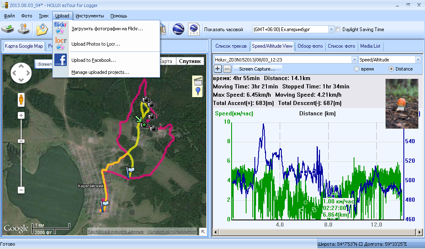Choose Загрузить фотографии на Flickr menu item
The width and height of the screenshot is (425, 249).
107,29
